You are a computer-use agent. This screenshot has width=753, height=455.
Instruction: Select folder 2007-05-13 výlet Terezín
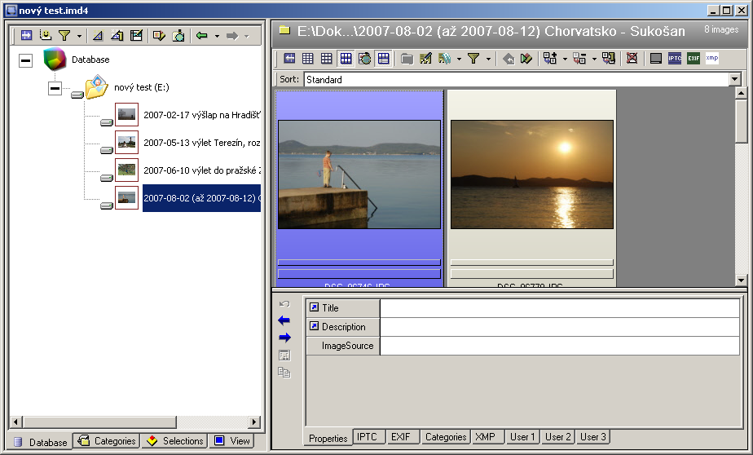coord(202,143)
